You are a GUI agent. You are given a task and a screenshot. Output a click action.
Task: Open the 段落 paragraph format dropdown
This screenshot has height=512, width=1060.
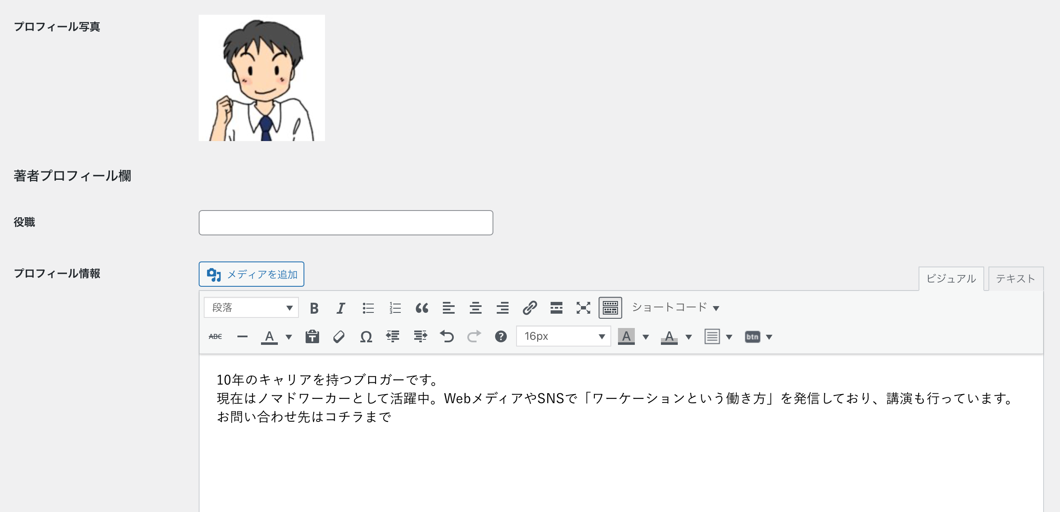point(251,308)
